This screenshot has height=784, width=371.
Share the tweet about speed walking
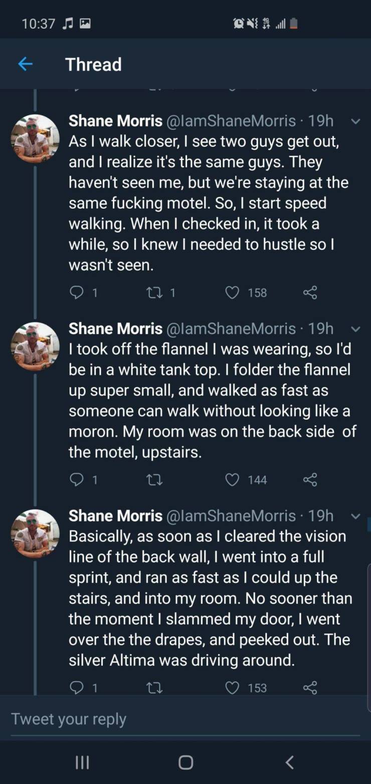tap(310, 293)
